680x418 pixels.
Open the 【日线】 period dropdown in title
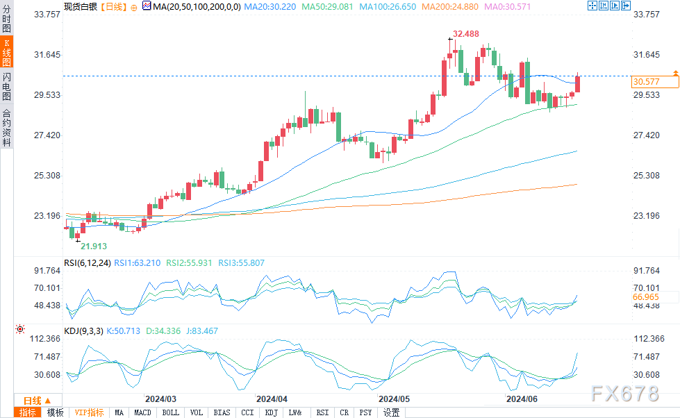[112, 6]
